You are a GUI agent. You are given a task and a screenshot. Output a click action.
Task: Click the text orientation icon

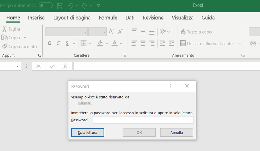(163, 31)
